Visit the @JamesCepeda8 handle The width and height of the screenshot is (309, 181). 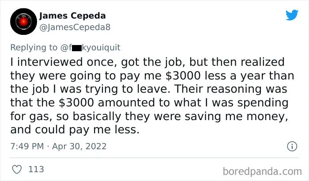tap(75, 27)
